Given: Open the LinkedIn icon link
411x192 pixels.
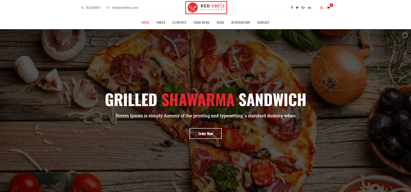Looking at the screenshot, I should point(310,8).
